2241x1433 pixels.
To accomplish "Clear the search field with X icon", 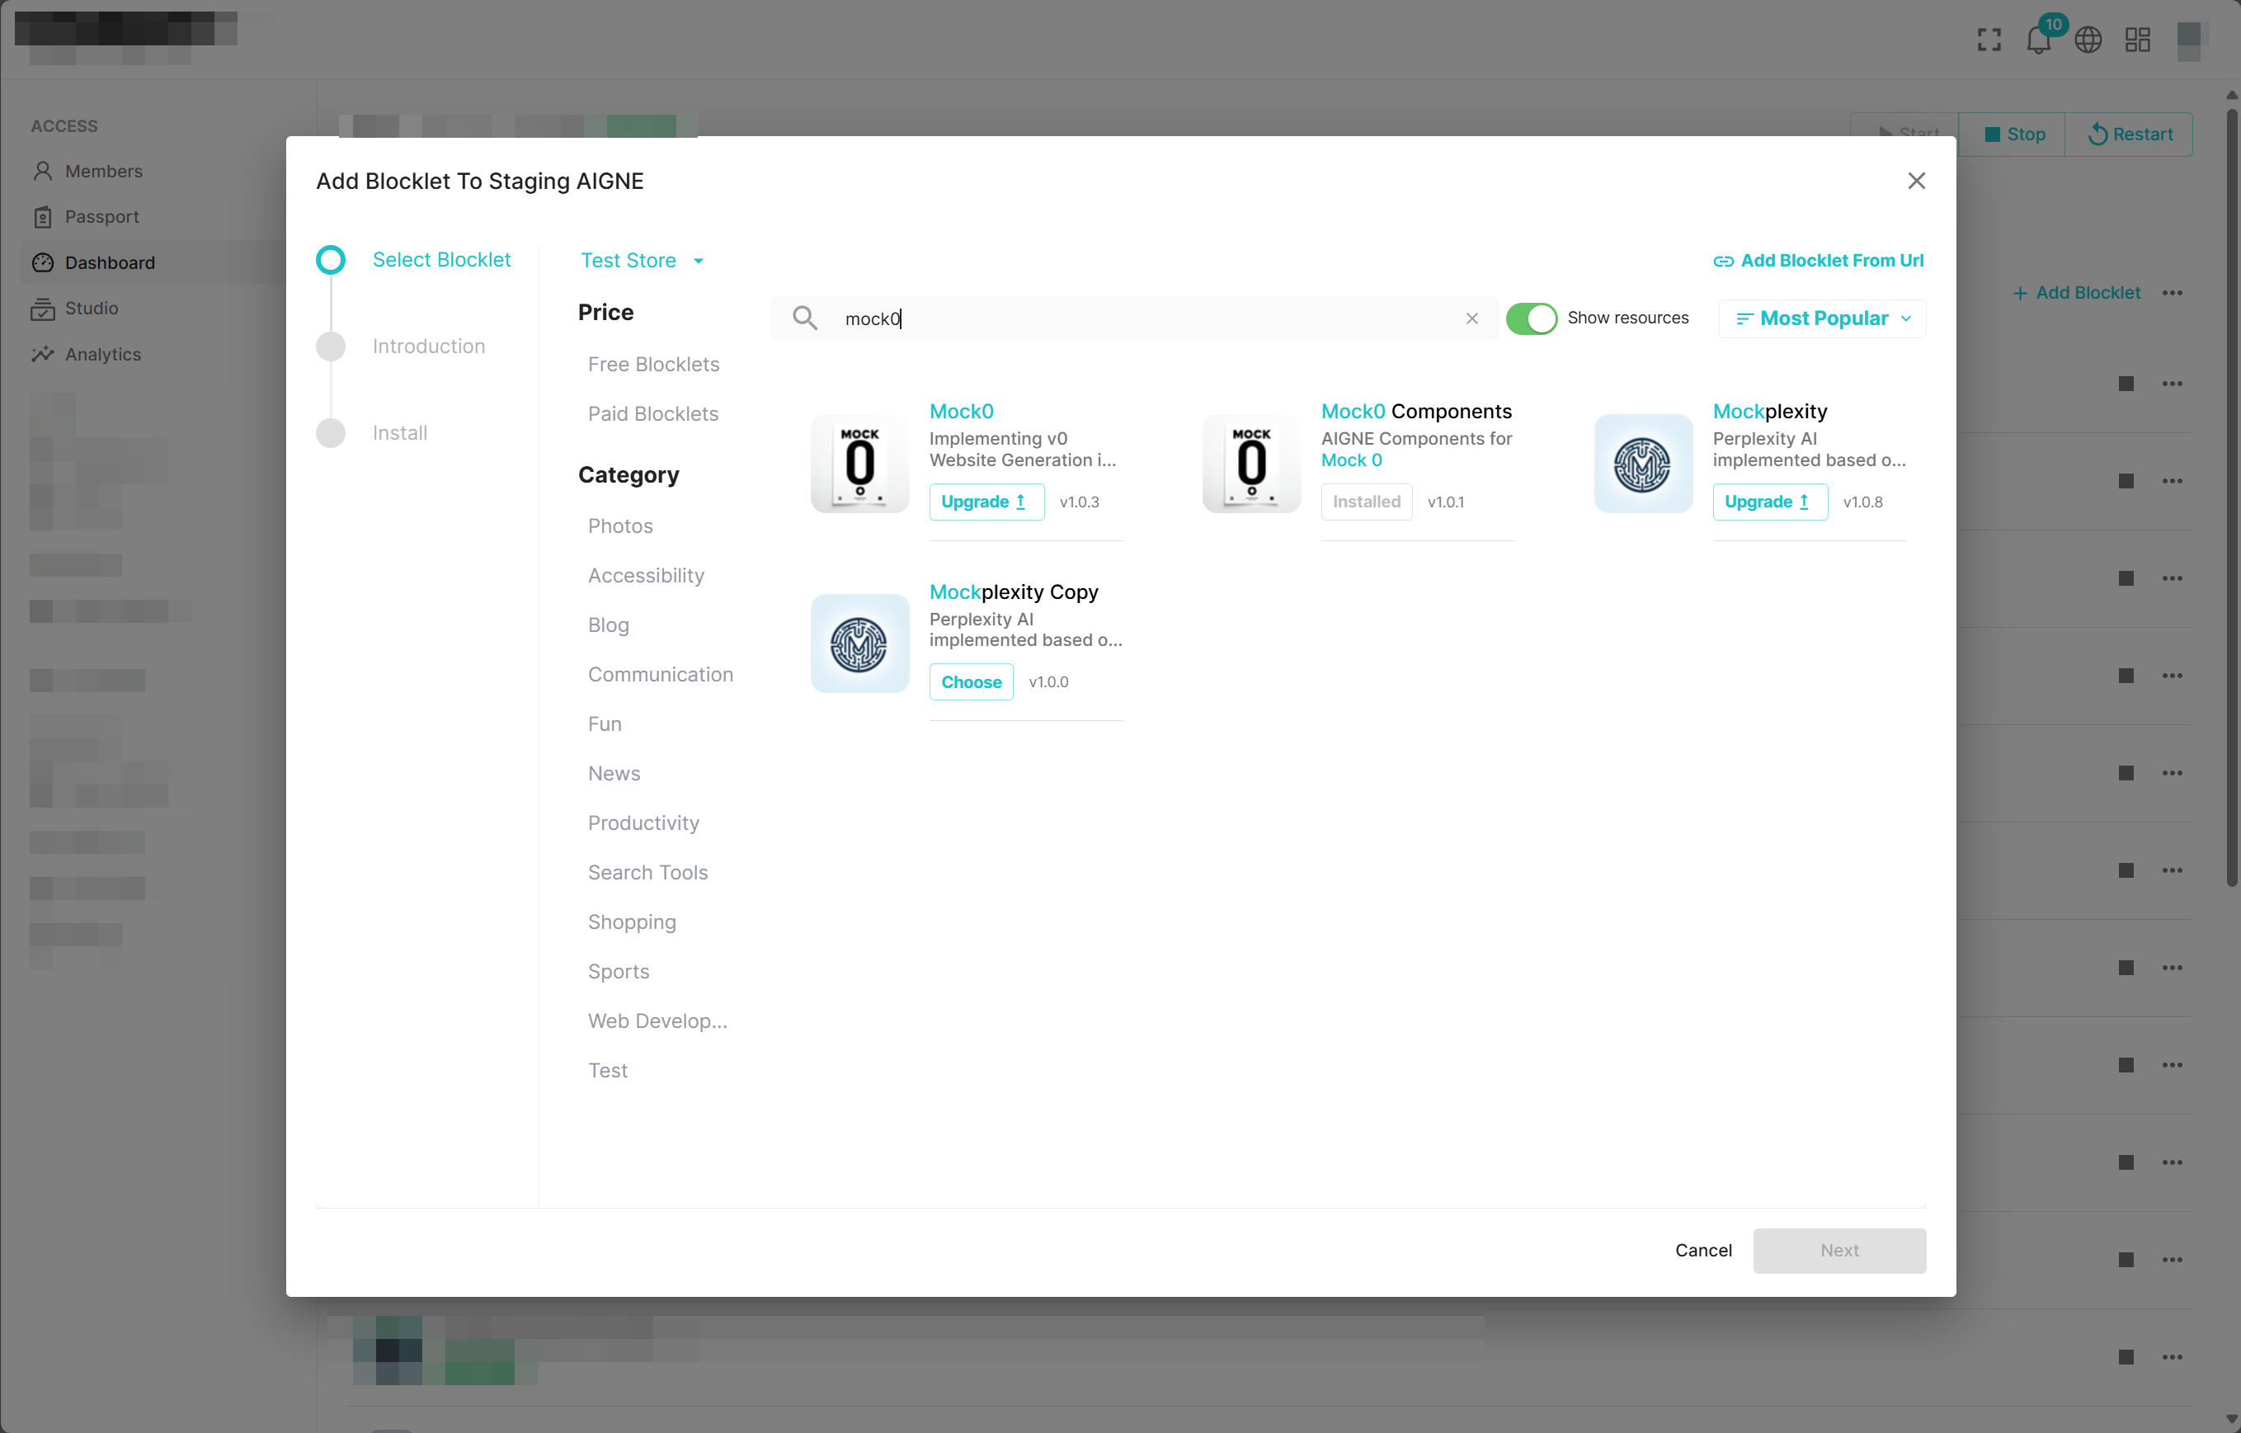I will (x=1471, y=318).
